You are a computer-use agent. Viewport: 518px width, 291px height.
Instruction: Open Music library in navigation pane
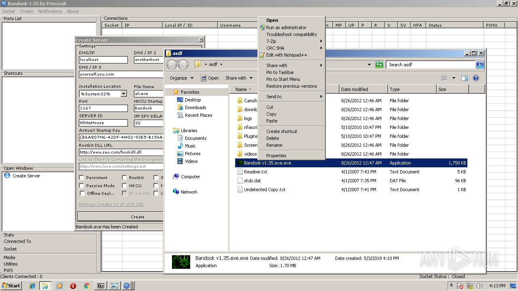tap(187, 146)
